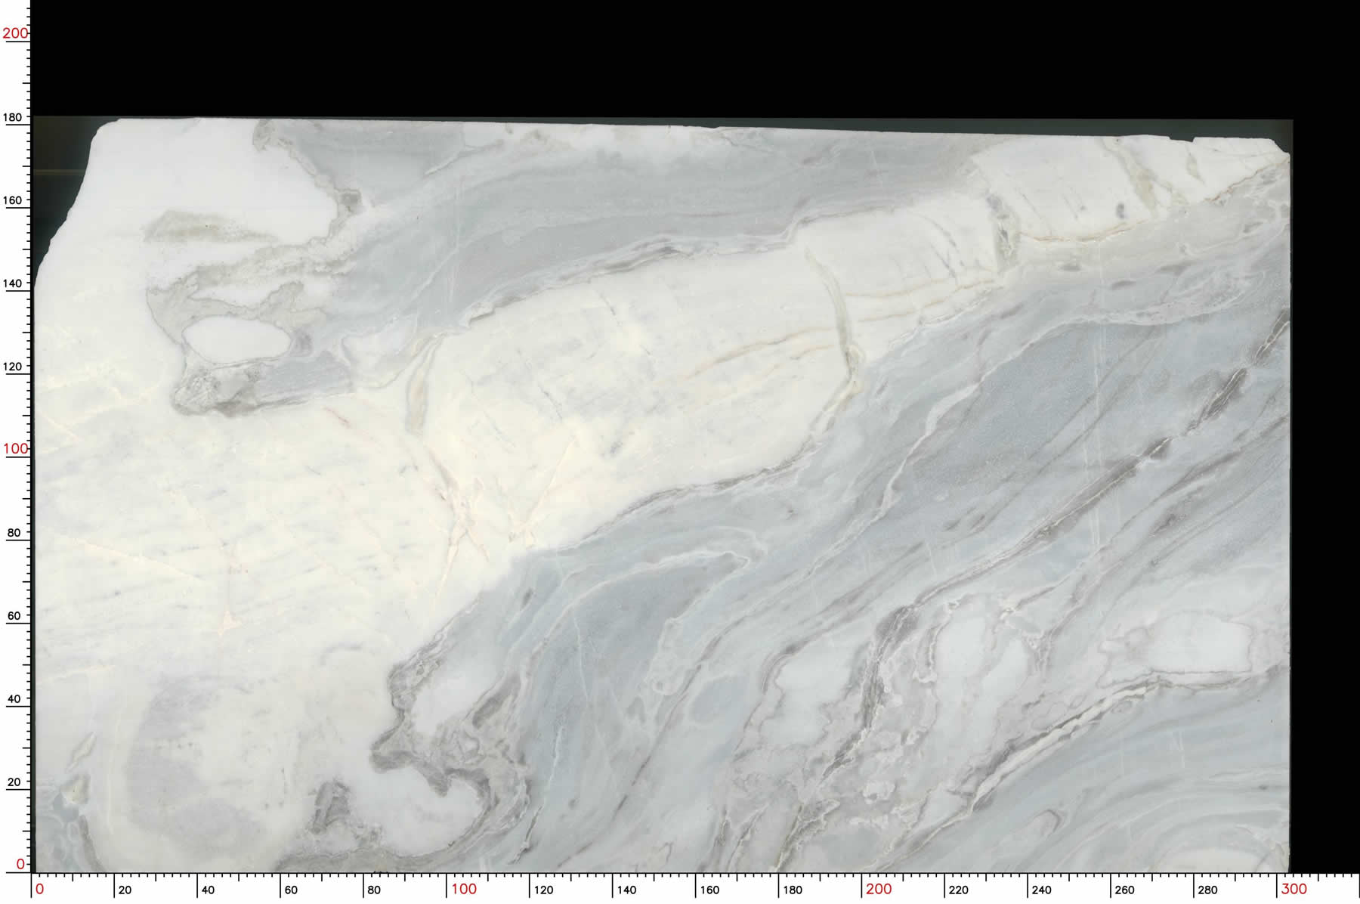Click the 180 mark on the bottom ruler
Screen dimensions: 1360x904
(793, 890)
